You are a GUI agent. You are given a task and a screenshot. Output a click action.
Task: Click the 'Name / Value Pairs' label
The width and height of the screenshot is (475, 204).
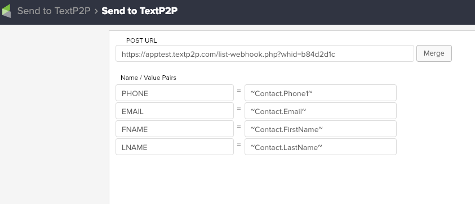click(148, 78)
